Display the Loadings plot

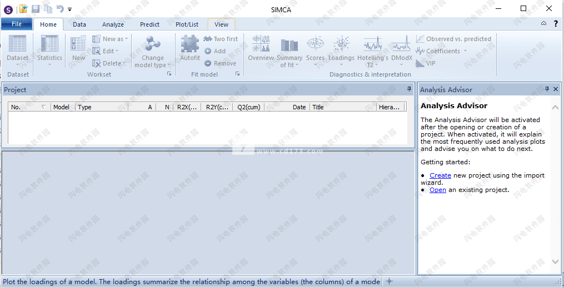pyautogui.click(x=341, y=50)
